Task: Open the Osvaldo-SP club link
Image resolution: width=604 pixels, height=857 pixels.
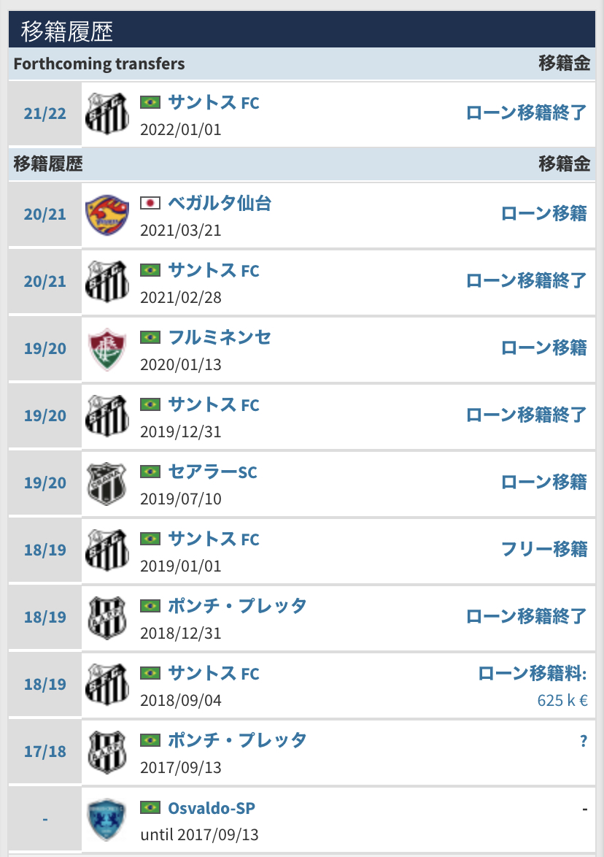Action: click(x=212, y=808)
